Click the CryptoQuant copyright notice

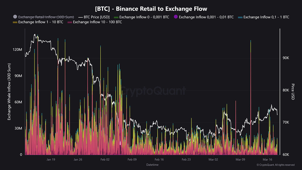pos(276,165)
